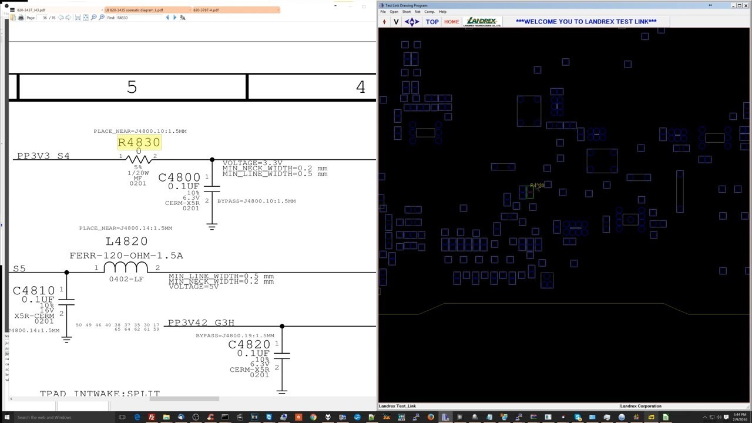This screenshot has height=423, width=752.
Task: Click the Landrex logo in toolbar
Action: tap(482, 22)
